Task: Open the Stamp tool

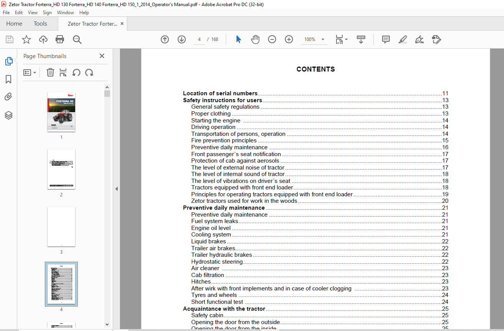Action: (436, 39)
